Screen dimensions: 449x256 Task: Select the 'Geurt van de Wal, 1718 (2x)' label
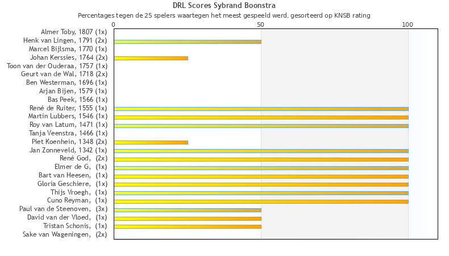64,75
